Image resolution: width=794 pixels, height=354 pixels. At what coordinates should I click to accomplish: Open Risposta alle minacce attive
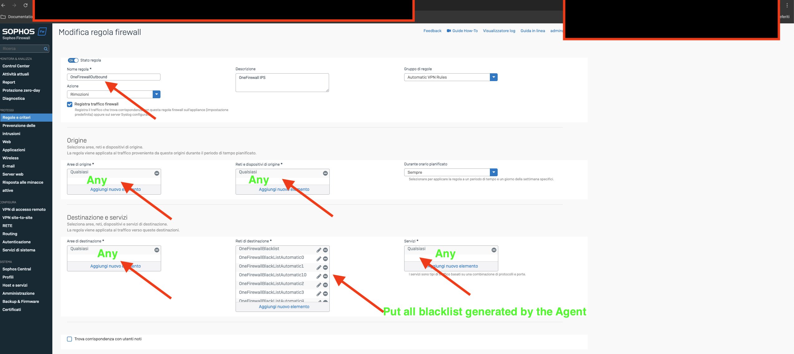pos(23,187)
